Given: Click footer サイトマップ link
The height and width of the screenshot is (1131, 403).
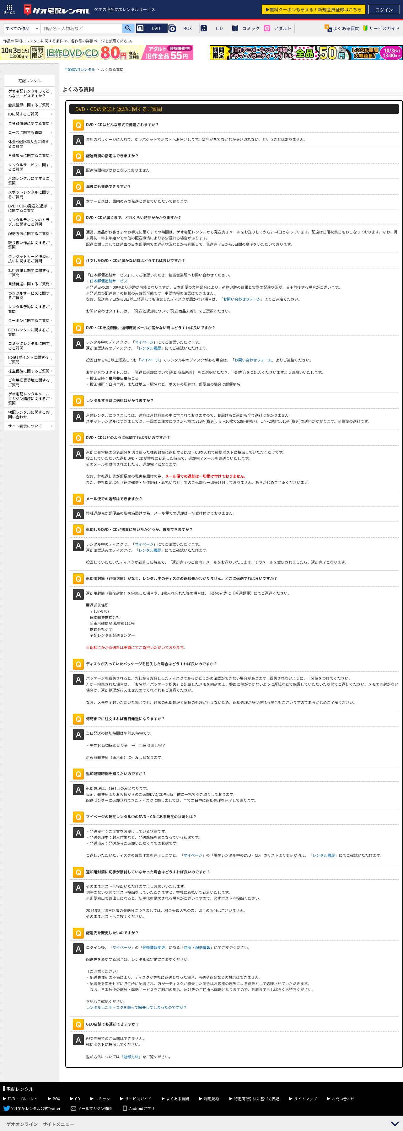Looking at the screenshot, I should (305, 1098).
